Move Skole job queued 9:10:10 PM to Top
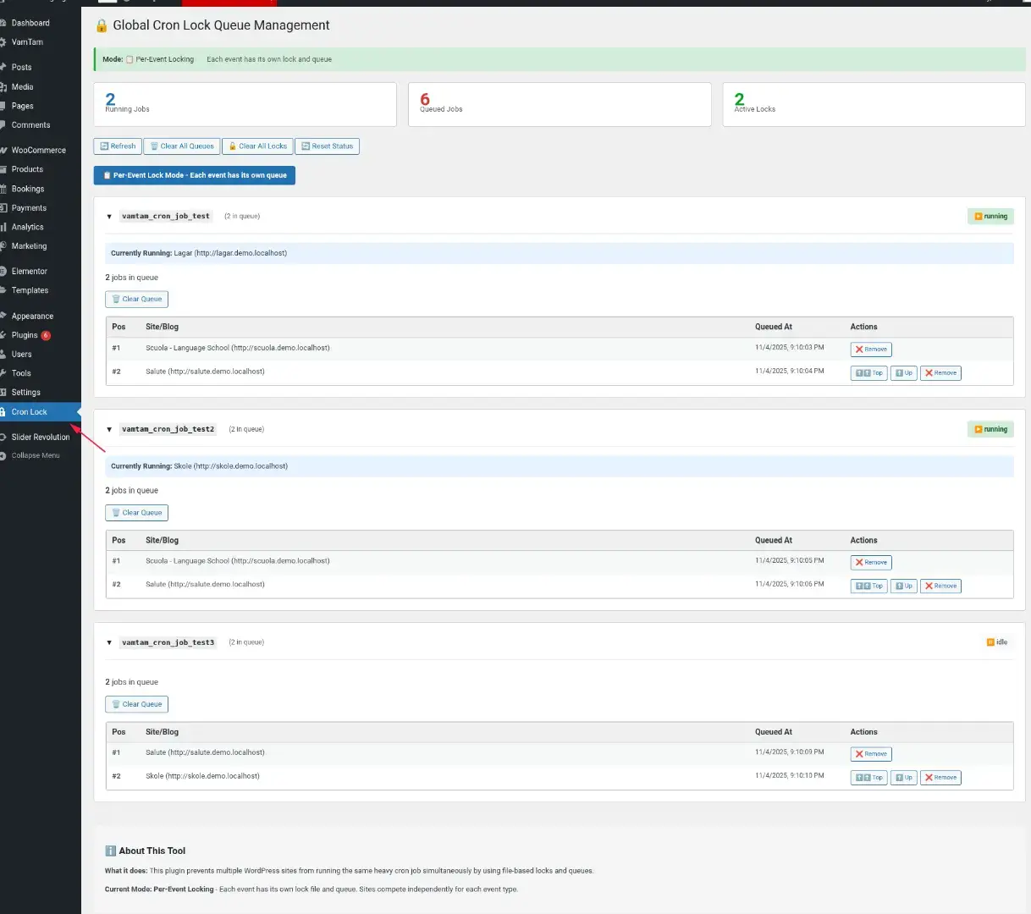 (868, 778)
